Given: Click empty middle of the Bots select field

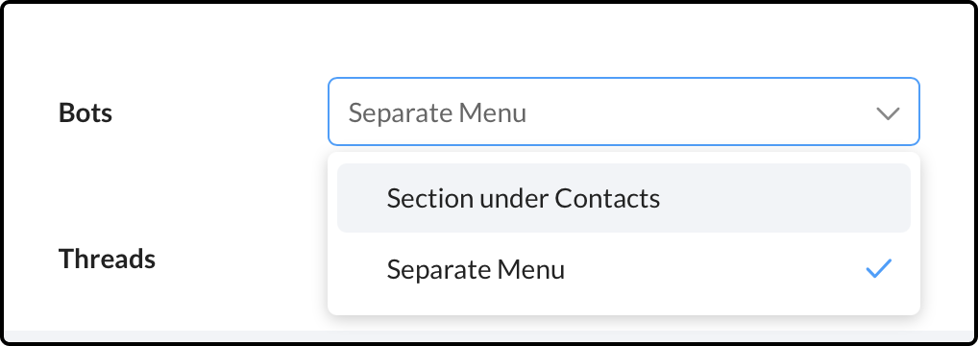Looking at the screenshot, I should (x=698, y=113).
